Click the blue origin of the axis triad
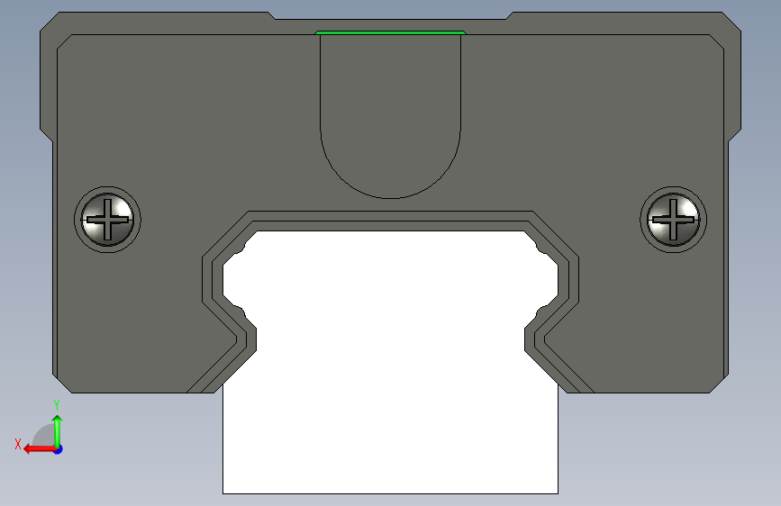 (x=59, y=449)
